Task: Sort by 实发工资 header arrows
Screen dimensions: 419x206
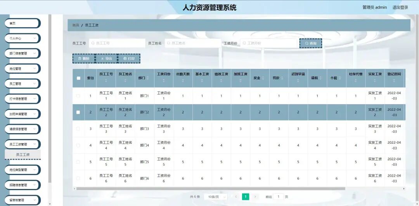Action: coord(375,81)
